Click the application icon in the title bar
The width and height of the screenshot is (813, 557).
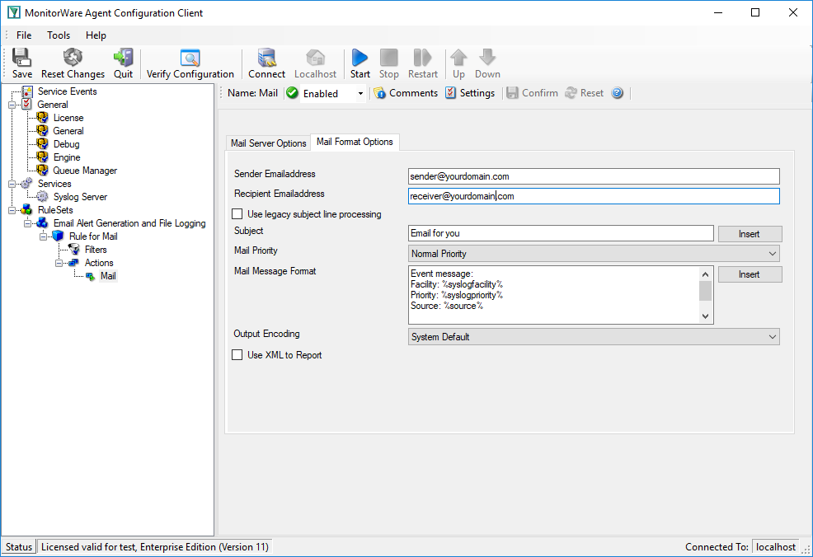coord(13,12)
